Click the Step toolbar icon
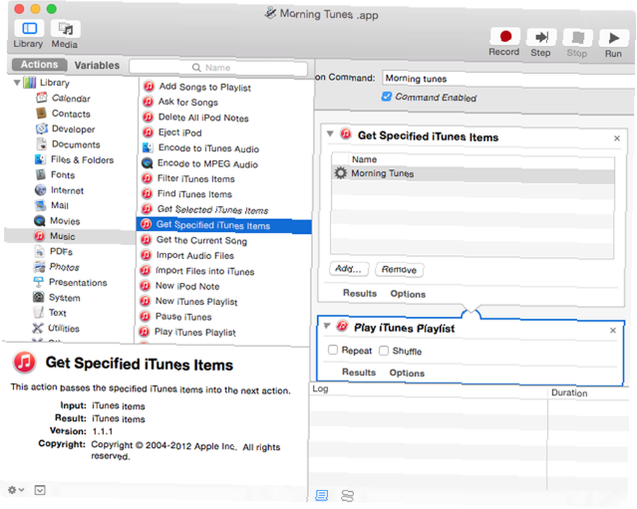This screenshot has width=637, height=509. coord(541,38)
